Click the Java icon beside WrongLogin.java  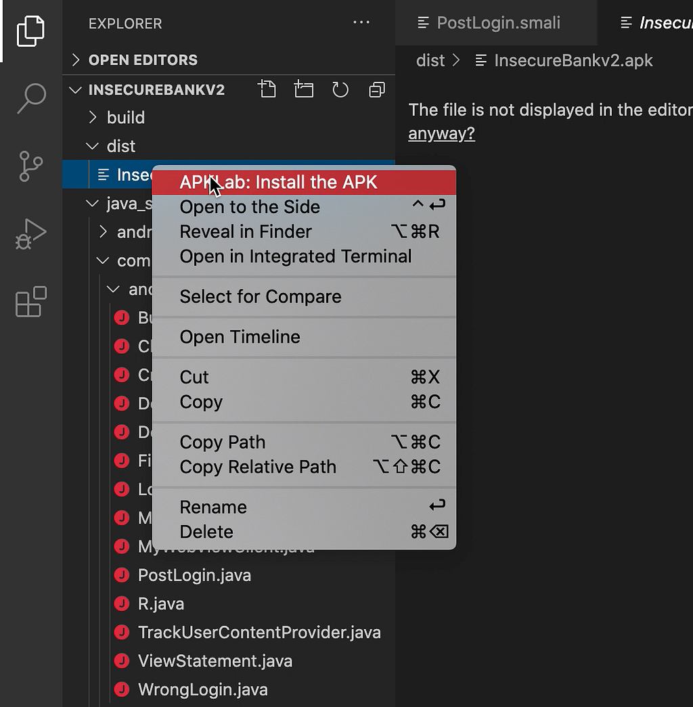tap(122, 689)
